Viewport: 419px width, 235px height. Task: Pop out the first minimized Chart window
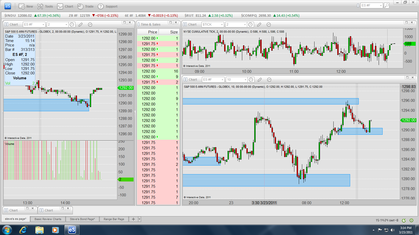click(27, 208)
